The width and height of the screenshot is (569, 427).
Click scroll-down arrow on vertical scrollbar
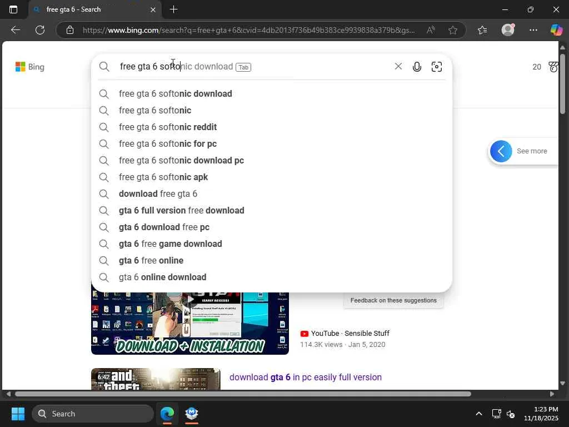tap(562, 383)
